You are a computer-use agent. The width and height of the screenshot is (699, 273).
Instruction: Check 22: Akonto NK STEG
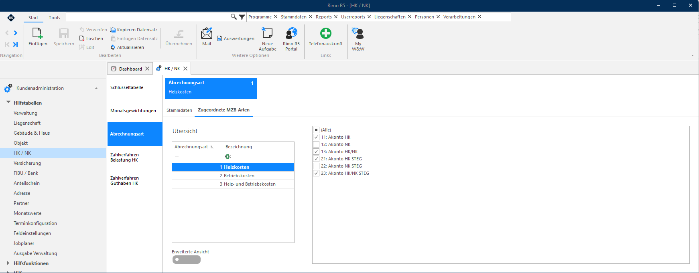point(316,166)
